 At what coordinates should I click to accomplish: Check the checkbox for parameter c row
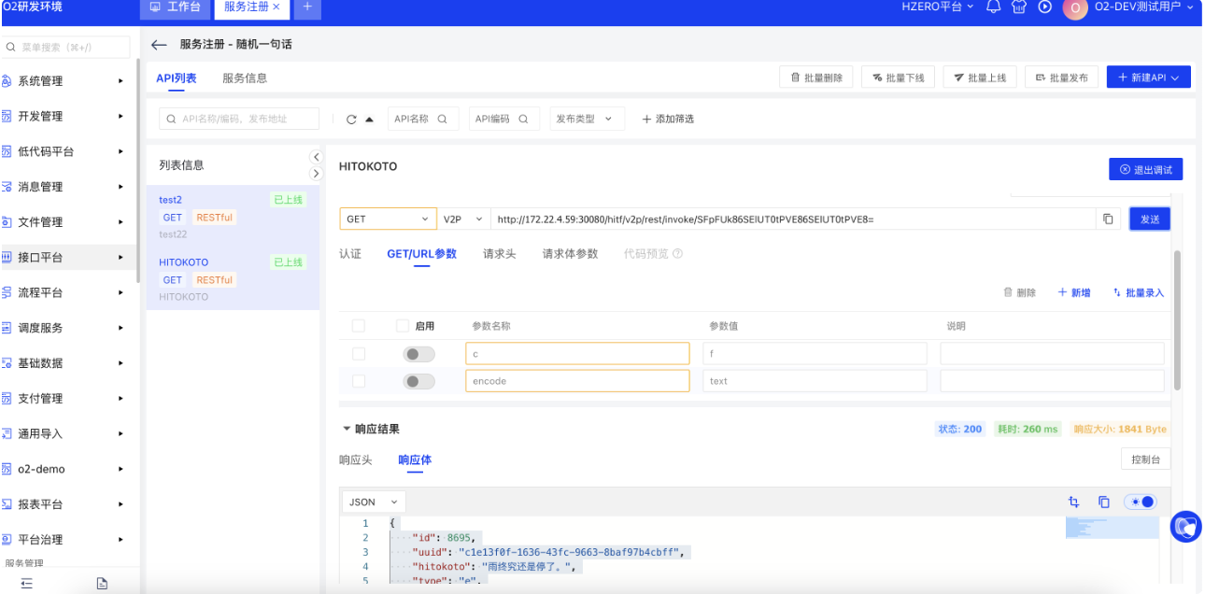359,354
